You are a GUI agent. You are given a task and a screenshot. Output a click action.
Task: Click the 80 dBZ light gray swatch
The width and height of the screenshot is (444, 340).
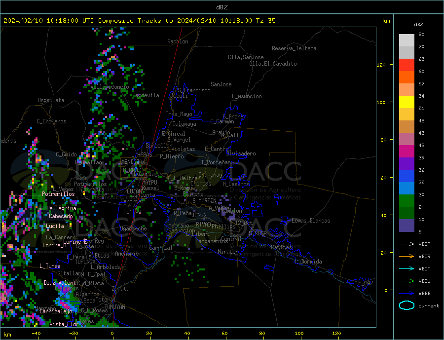pyautogui.click(x=407, y=40)
